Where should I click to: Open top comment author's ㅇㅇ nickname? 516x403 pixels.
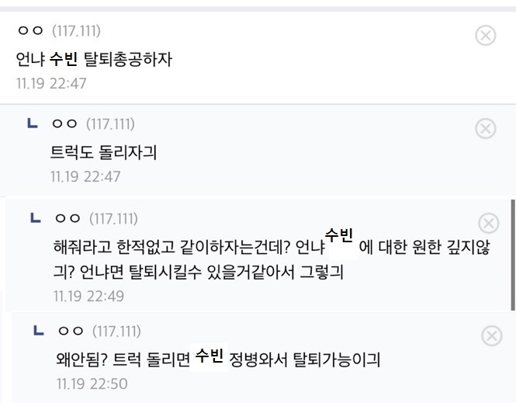click(30, 31)
